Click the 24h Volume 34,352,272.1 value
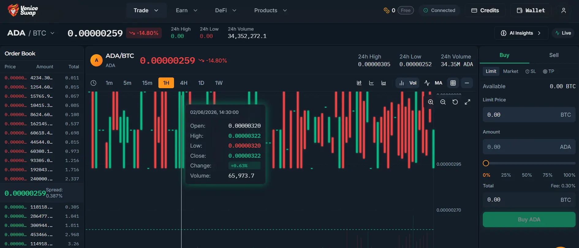The height and width of the screenshot is (248, 579). [247, 36]
